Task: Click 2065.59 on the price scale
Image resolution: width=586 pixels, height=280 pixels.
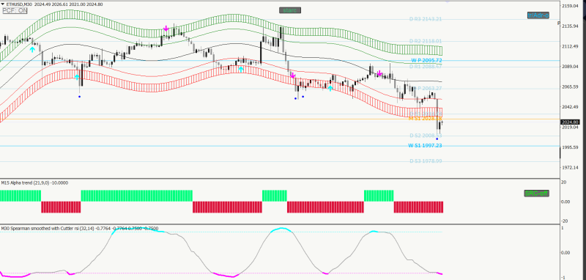Action: click(571, 86)
